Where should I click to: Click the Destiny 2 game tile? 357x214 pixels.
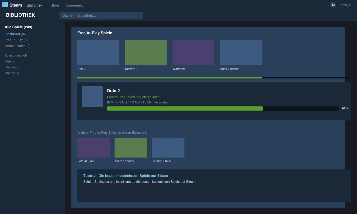(x=146, y=53)
